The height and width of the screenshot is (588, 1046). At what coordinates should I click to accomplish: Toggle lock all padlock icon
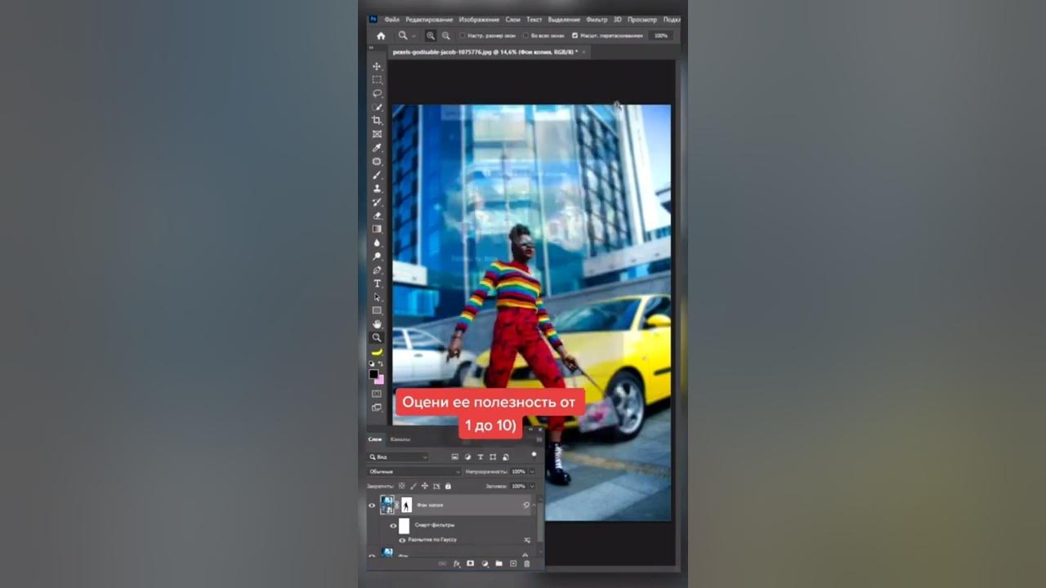(x=448, y=486)
